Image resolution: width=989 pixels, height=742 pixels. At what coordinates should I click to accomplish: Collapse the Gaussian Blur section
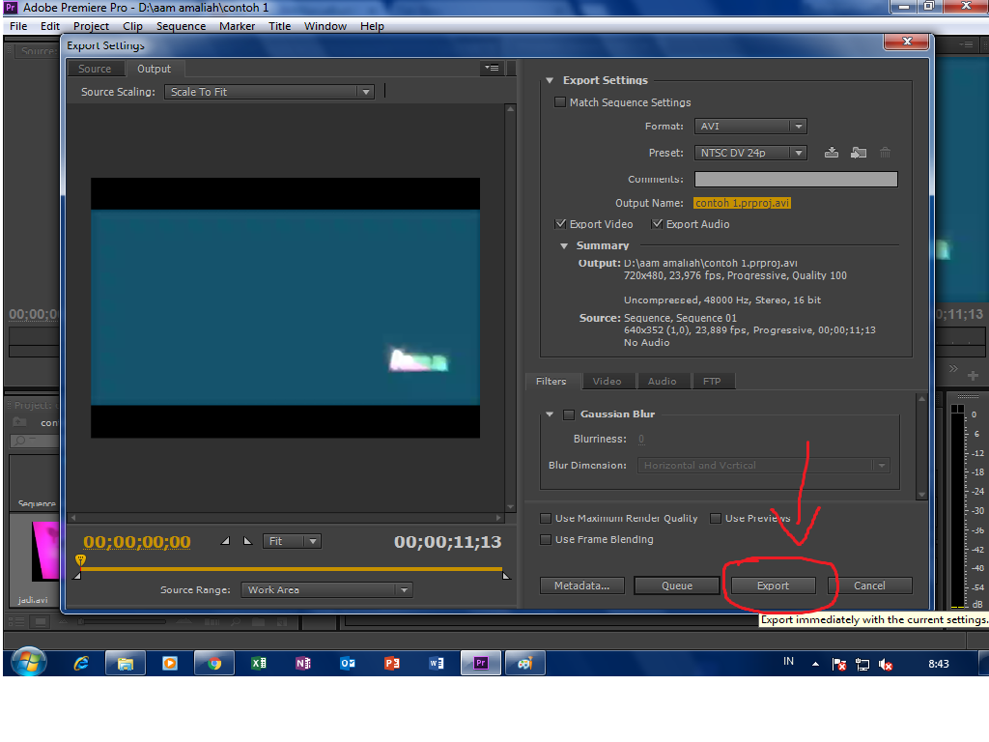pos(550,414)
